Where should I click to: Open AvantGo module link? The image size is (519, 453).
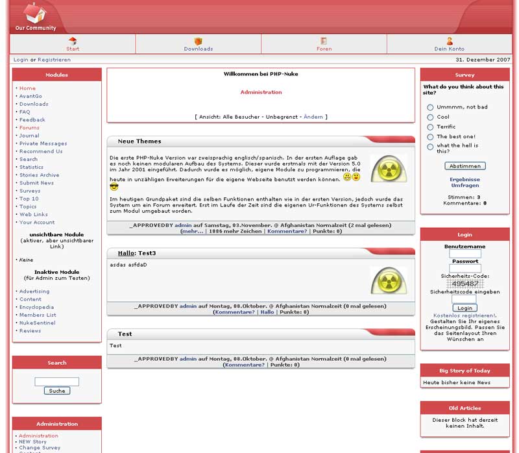[x=30, y=96]
